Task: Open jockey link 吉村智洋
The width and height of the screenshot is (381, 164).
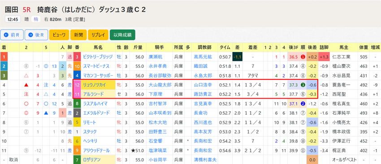Action: [157, 104]
